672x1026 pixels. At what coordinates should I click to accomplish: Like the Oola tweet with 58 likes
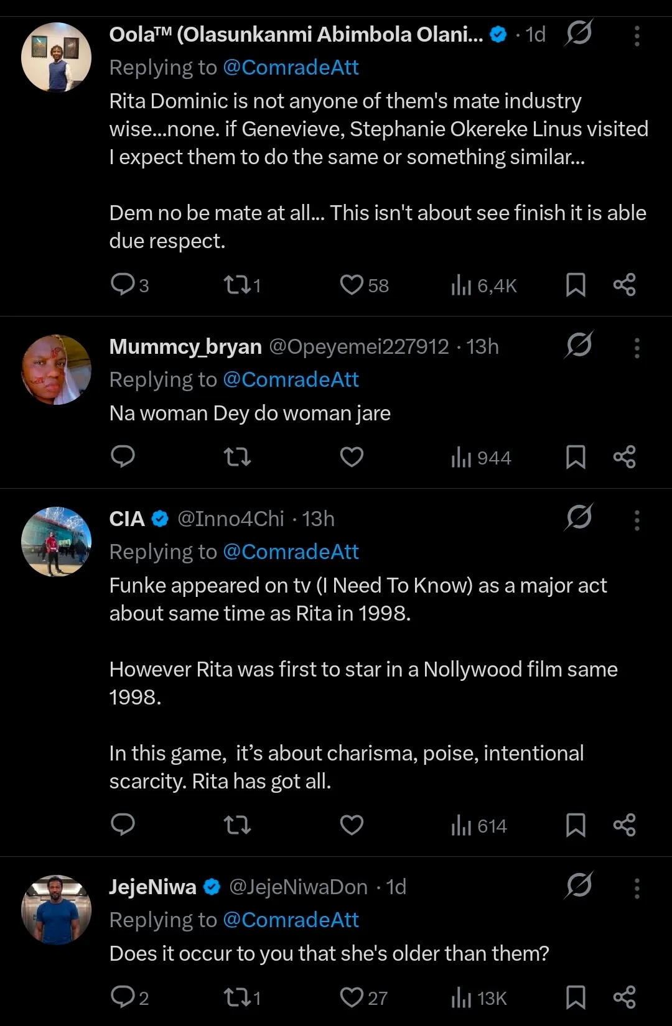(352, 285)
